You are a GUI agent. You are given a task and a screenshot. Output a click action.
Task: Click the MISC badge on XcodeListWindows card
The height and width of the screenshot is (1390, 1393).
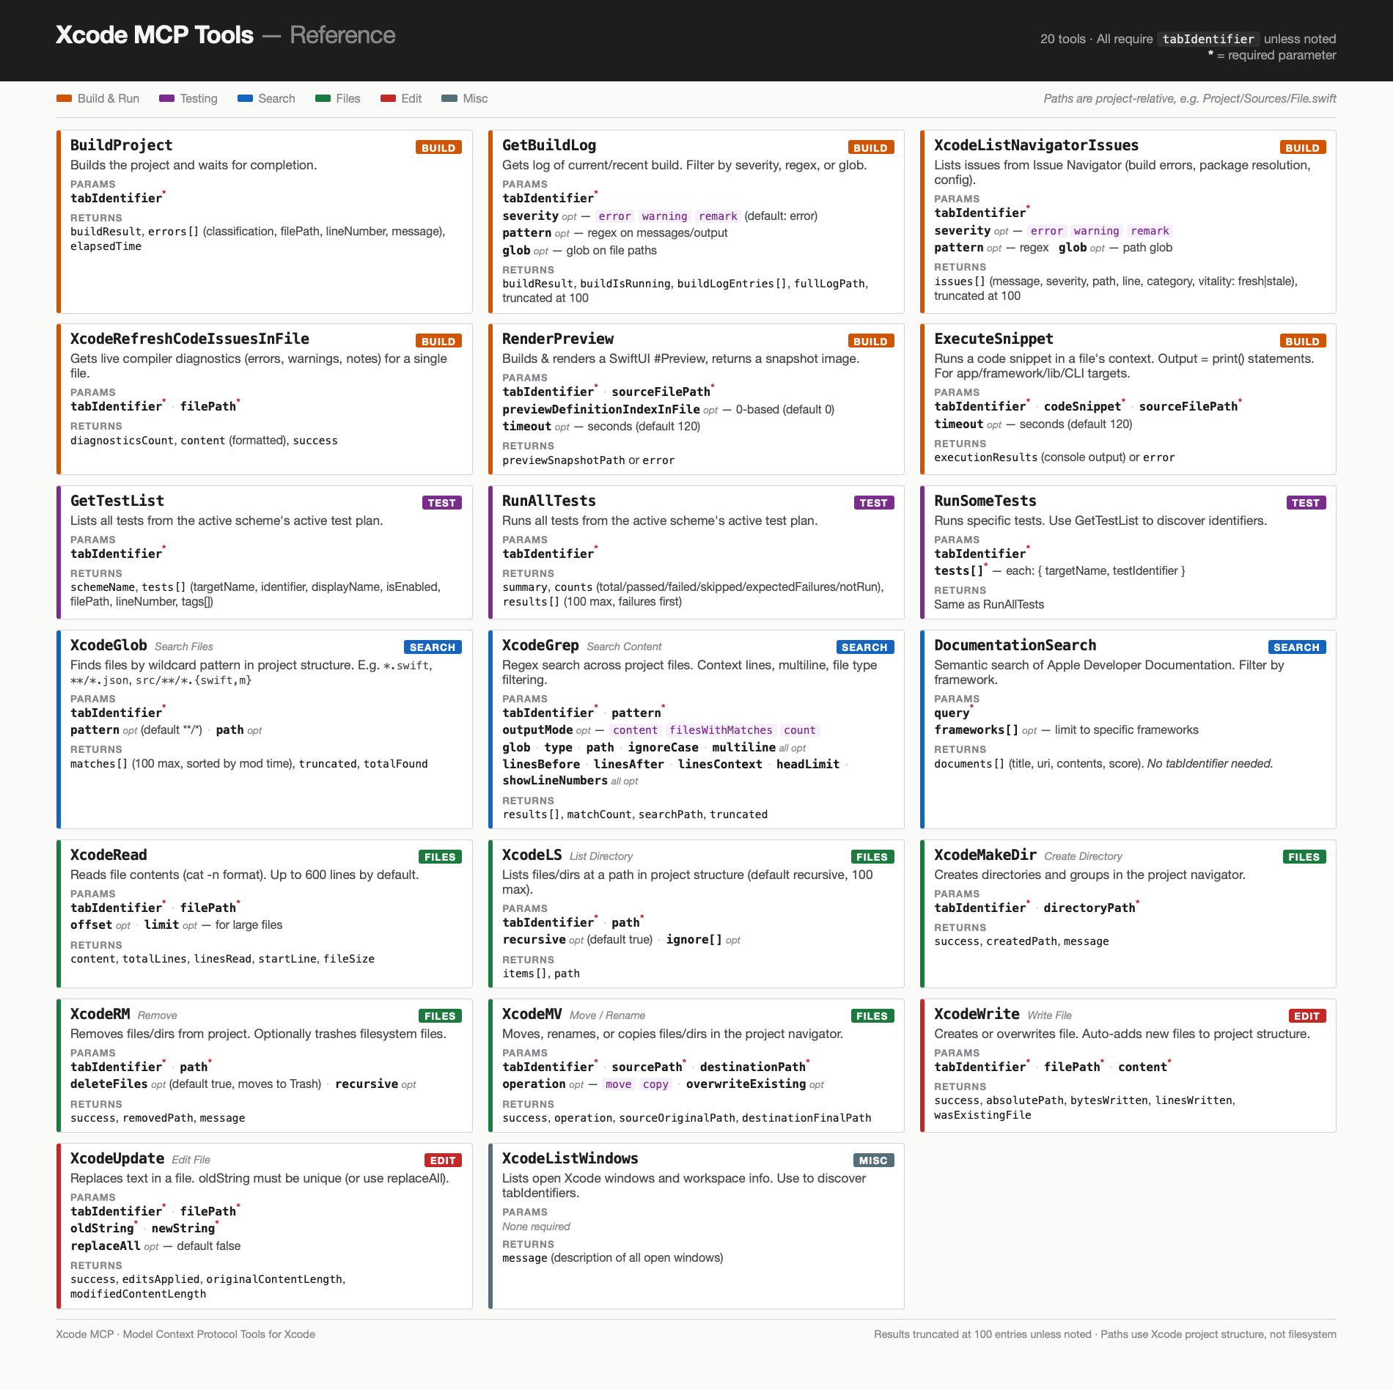874,1160
